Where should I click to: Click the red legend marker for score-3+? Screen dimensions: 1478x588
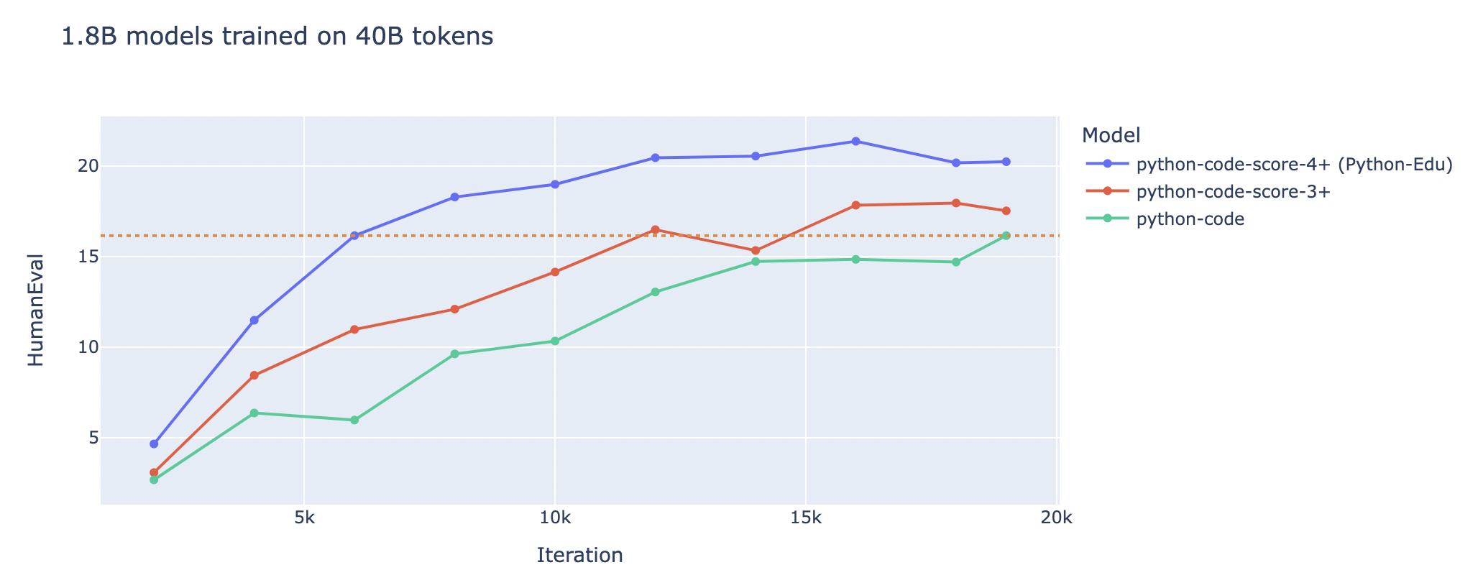coord(1107,192)
